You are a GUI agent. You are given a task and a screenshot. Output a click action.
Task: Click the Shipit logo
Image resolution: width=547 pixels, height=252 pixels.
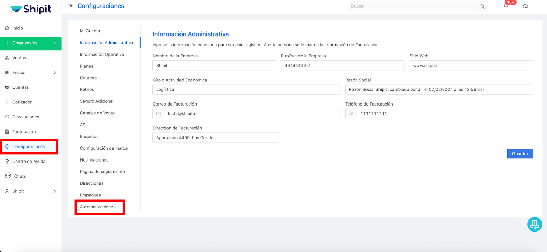click(31, 9)
